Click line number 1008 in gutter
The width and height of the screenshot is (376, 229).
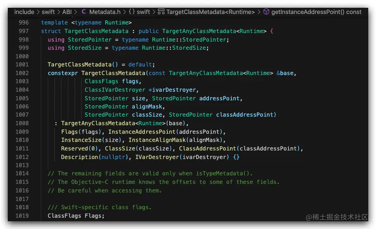[22, 123]
